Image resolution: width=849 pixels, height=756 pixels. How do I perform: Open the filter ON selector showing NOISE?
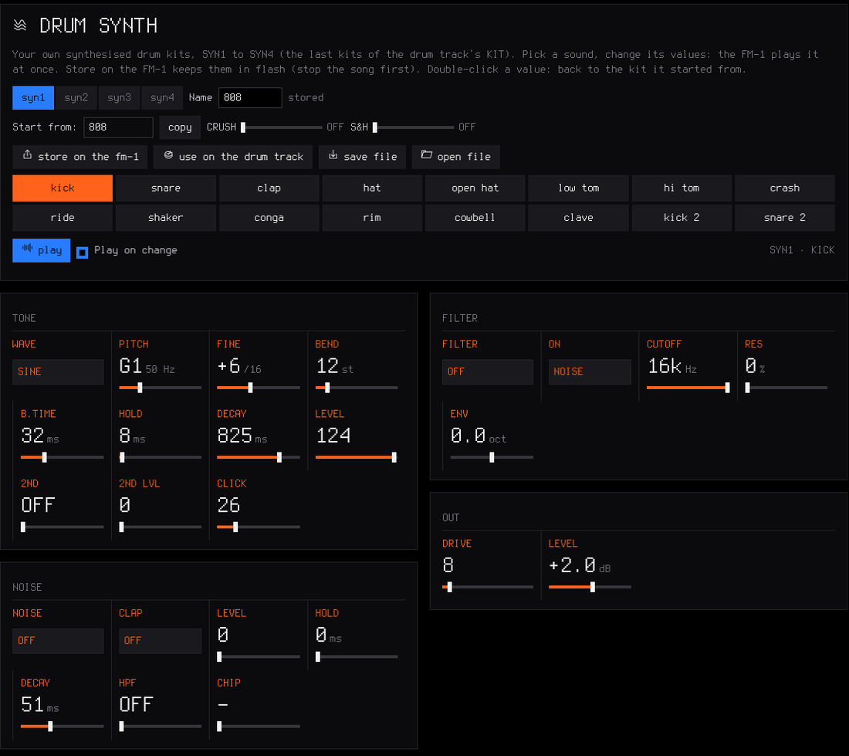click(590, 372)
